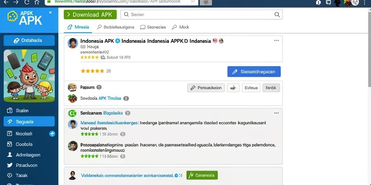Click the magnifier icon at right of search field
Image resolution: width=371 pixels, height=185 pixels.
pyautogui.click(x=277, y=14)
